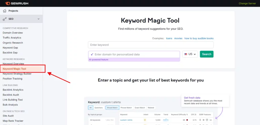Viewport: 260px width, 125px height.
Task: Collapse the SEO section chevron
Action: pos(39,19)
